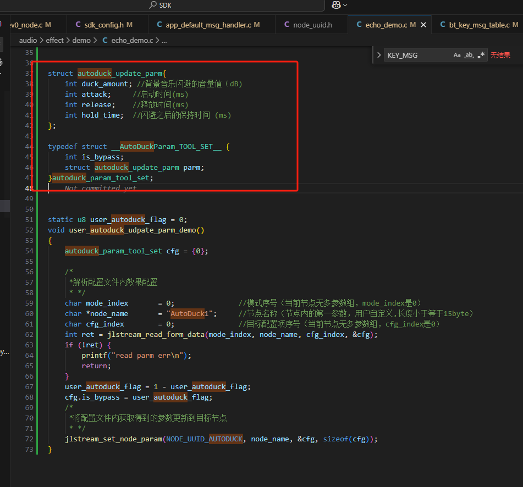Click the audio breadcrumb folder
The image size is (523, 487).
pos(27,40)
